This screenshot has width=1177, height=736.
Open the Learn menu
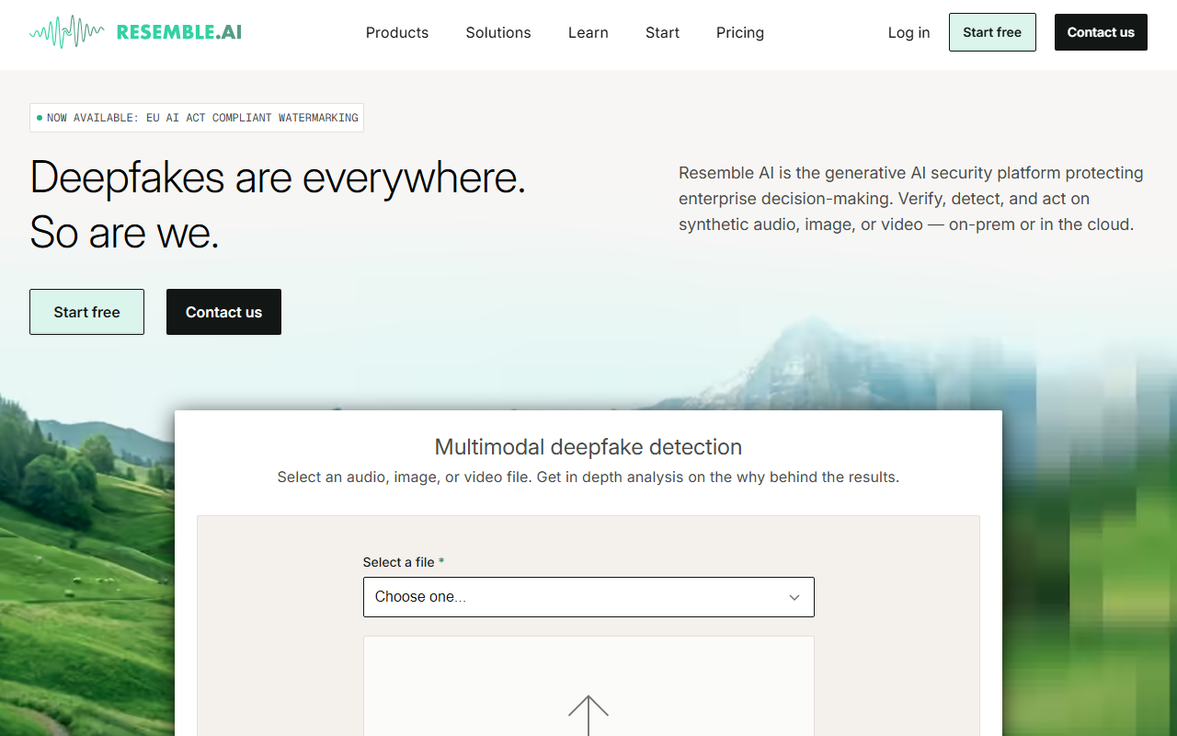pyautogui.click(x=588, y=32)
